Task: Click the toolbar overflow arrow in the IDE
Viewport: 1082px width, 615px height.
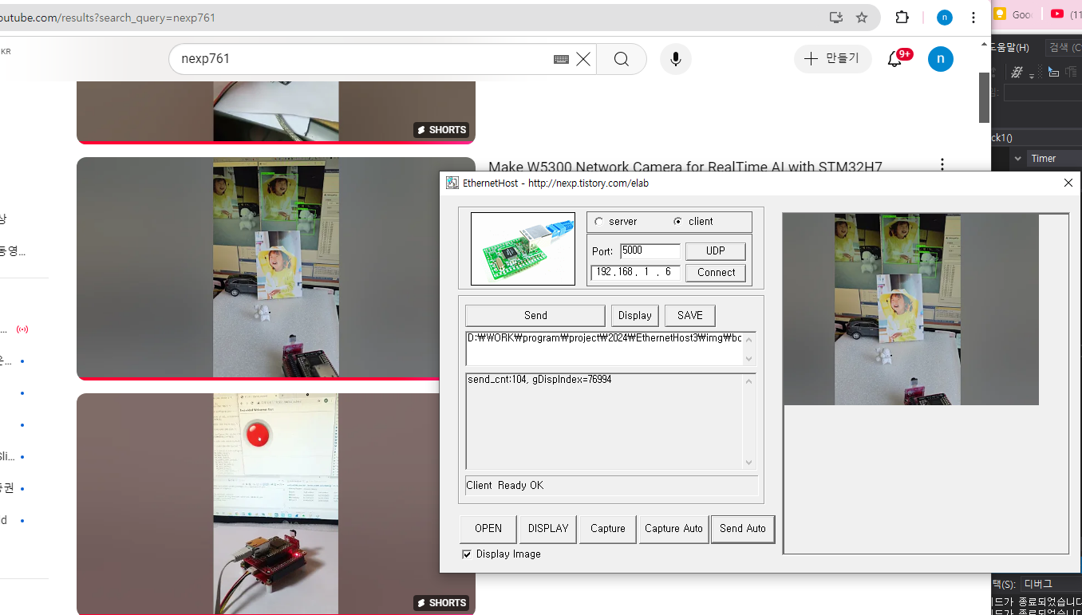Action: tap(1032, 77)
